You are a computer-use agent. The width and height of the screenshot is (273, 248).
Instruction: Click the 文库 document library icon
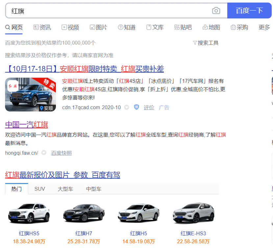coord(148,27)
